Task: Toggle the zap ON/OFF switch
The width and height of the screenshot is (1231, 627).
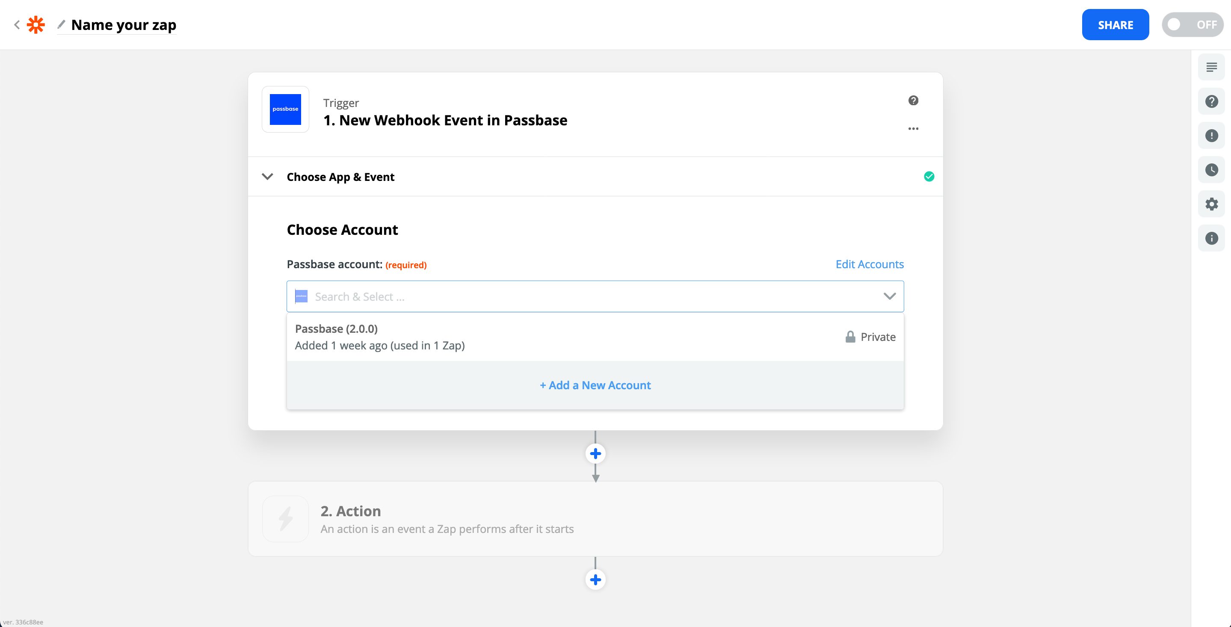Action: [1193, 24]
